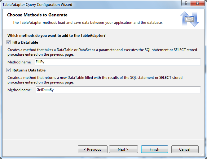
Task: Click the 'Method name:' label beside FillBy
Action: pos(20,62)
